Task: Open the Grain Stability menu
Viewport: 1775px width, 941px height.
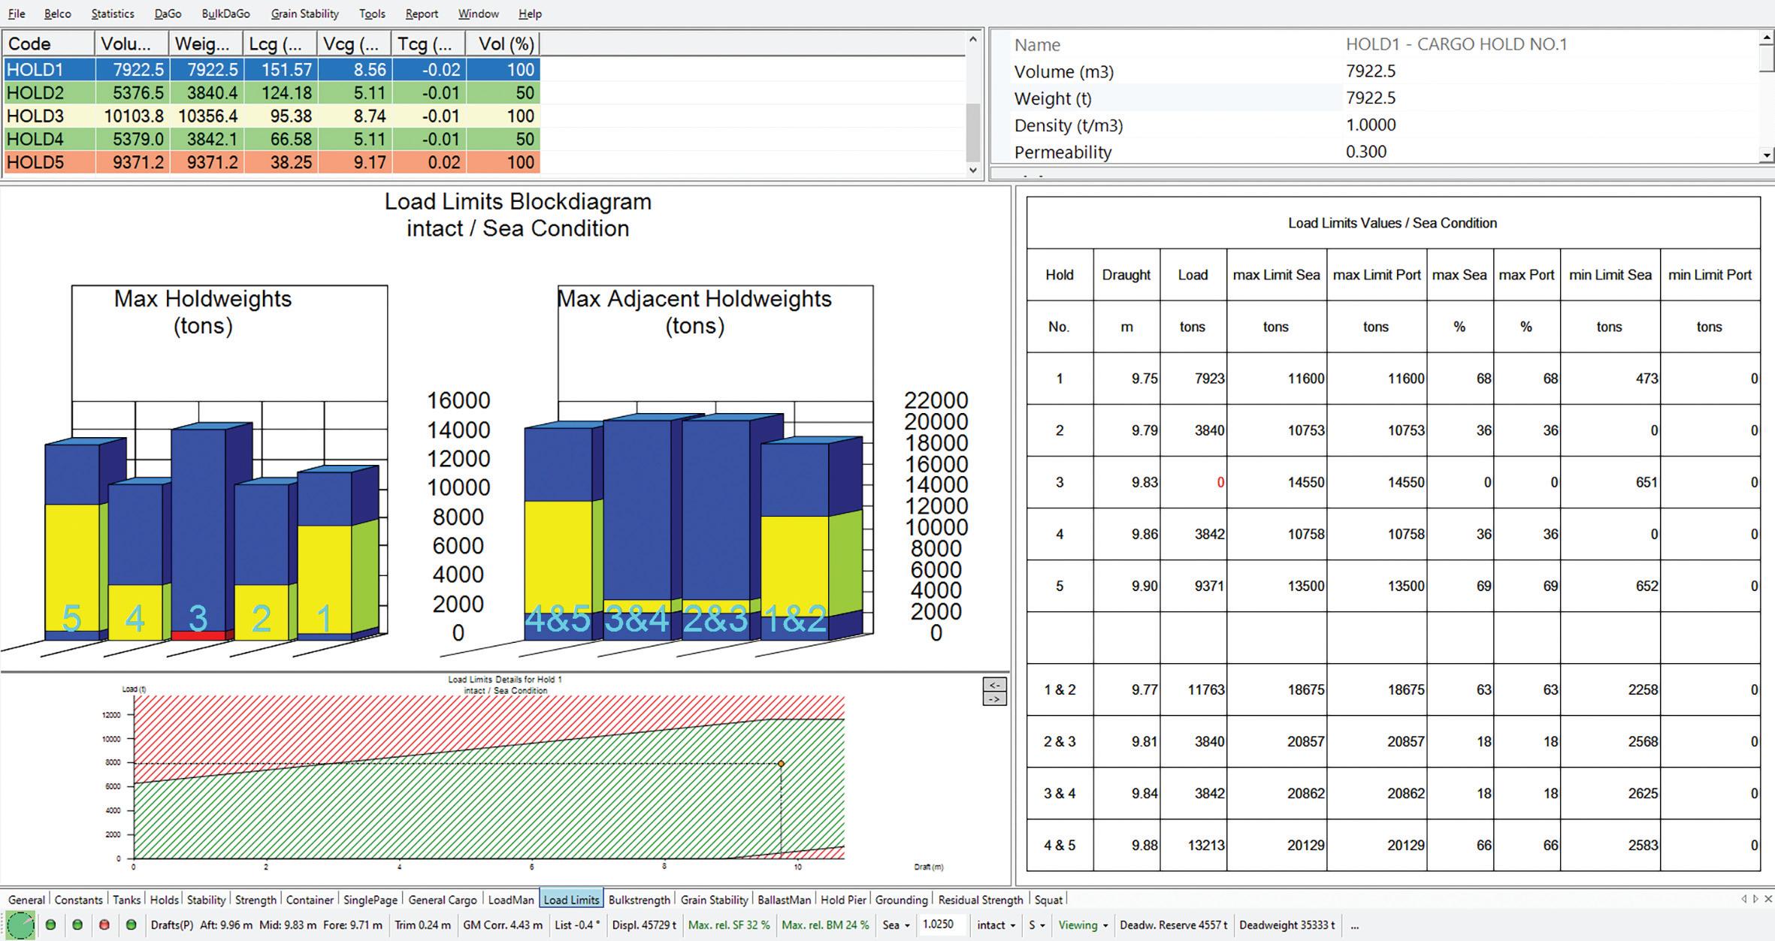Action: click(304, 14)
